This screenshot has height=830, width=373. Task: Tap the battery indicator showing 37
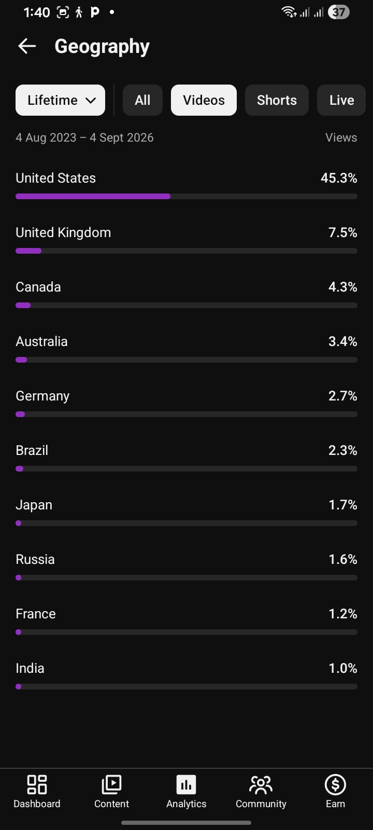(339, 12)
